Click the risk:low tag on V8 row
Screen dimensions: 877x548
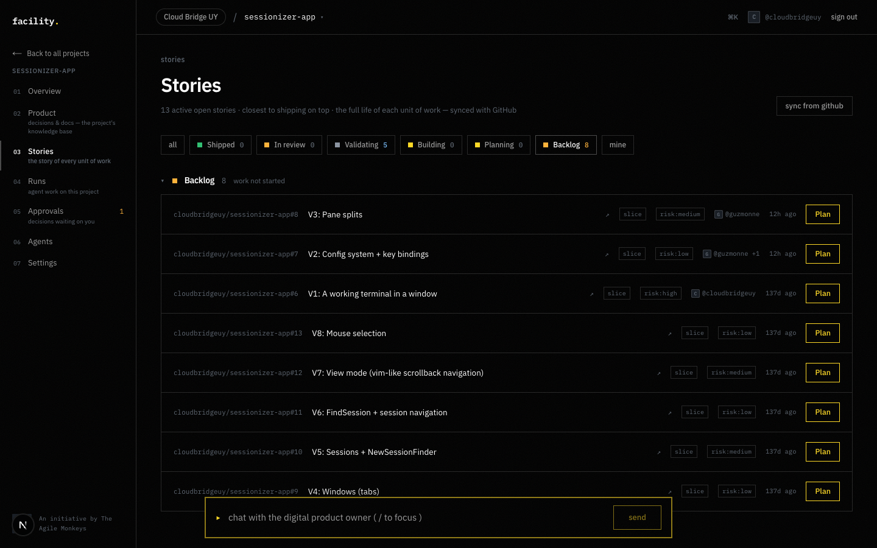point(737,333)
